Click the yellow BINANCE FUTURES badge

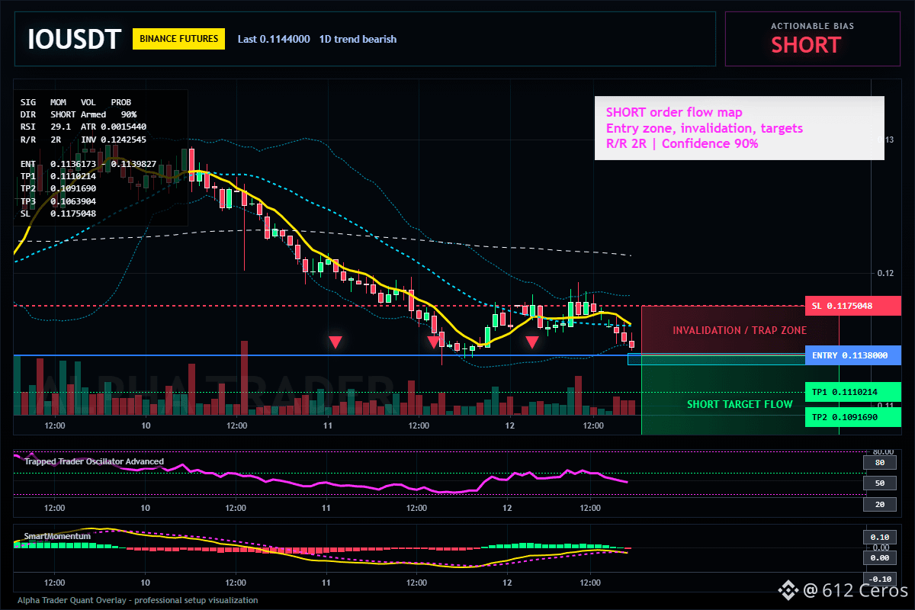pyautogui.click(x=178, y=39)
